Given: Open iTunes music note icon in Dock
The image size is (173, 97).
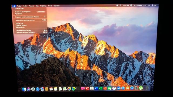Looking at the screenshot, I should point(114,88).
